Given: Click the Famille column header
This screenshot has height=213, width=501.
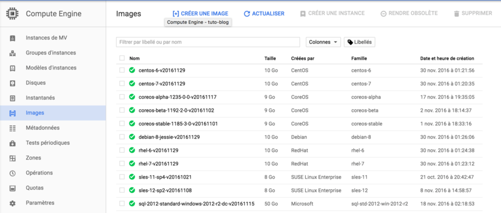Looking at the screenshot, I should [359, 58].
